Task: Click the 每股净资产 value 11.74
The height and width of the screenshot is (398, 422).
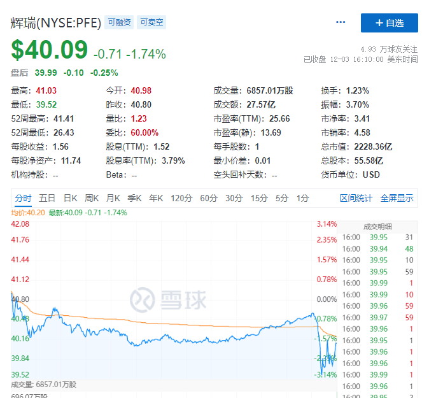Action: pyautogui.click(x=71, y=160)
